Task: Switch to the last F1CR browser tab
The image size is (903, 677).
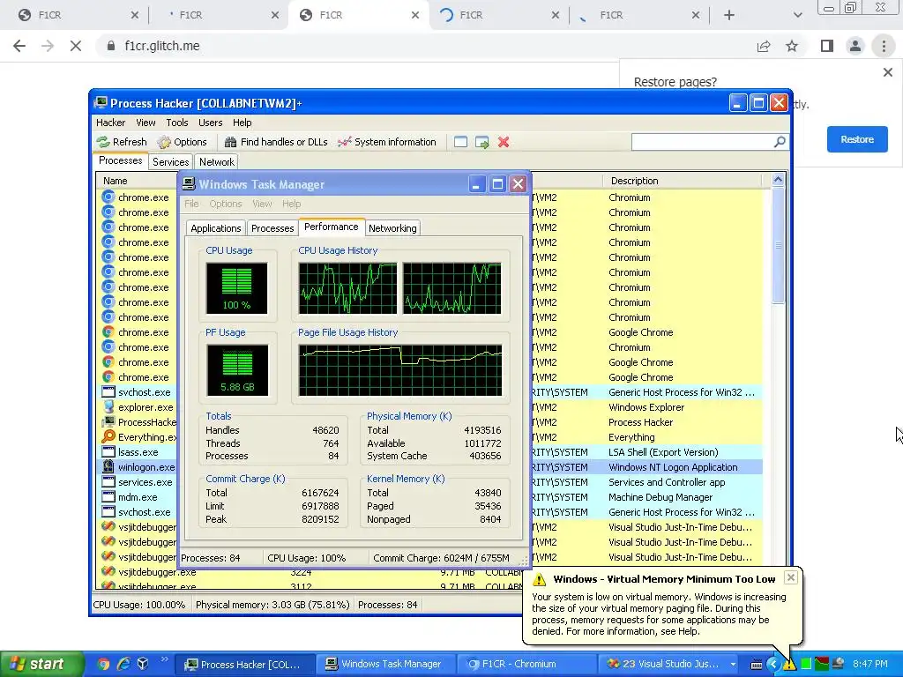Action: pos(639,15)
